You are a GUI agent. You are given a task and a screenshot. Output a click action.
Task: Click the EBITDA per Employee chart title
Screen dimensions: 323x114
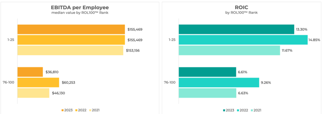click(80, 7)
